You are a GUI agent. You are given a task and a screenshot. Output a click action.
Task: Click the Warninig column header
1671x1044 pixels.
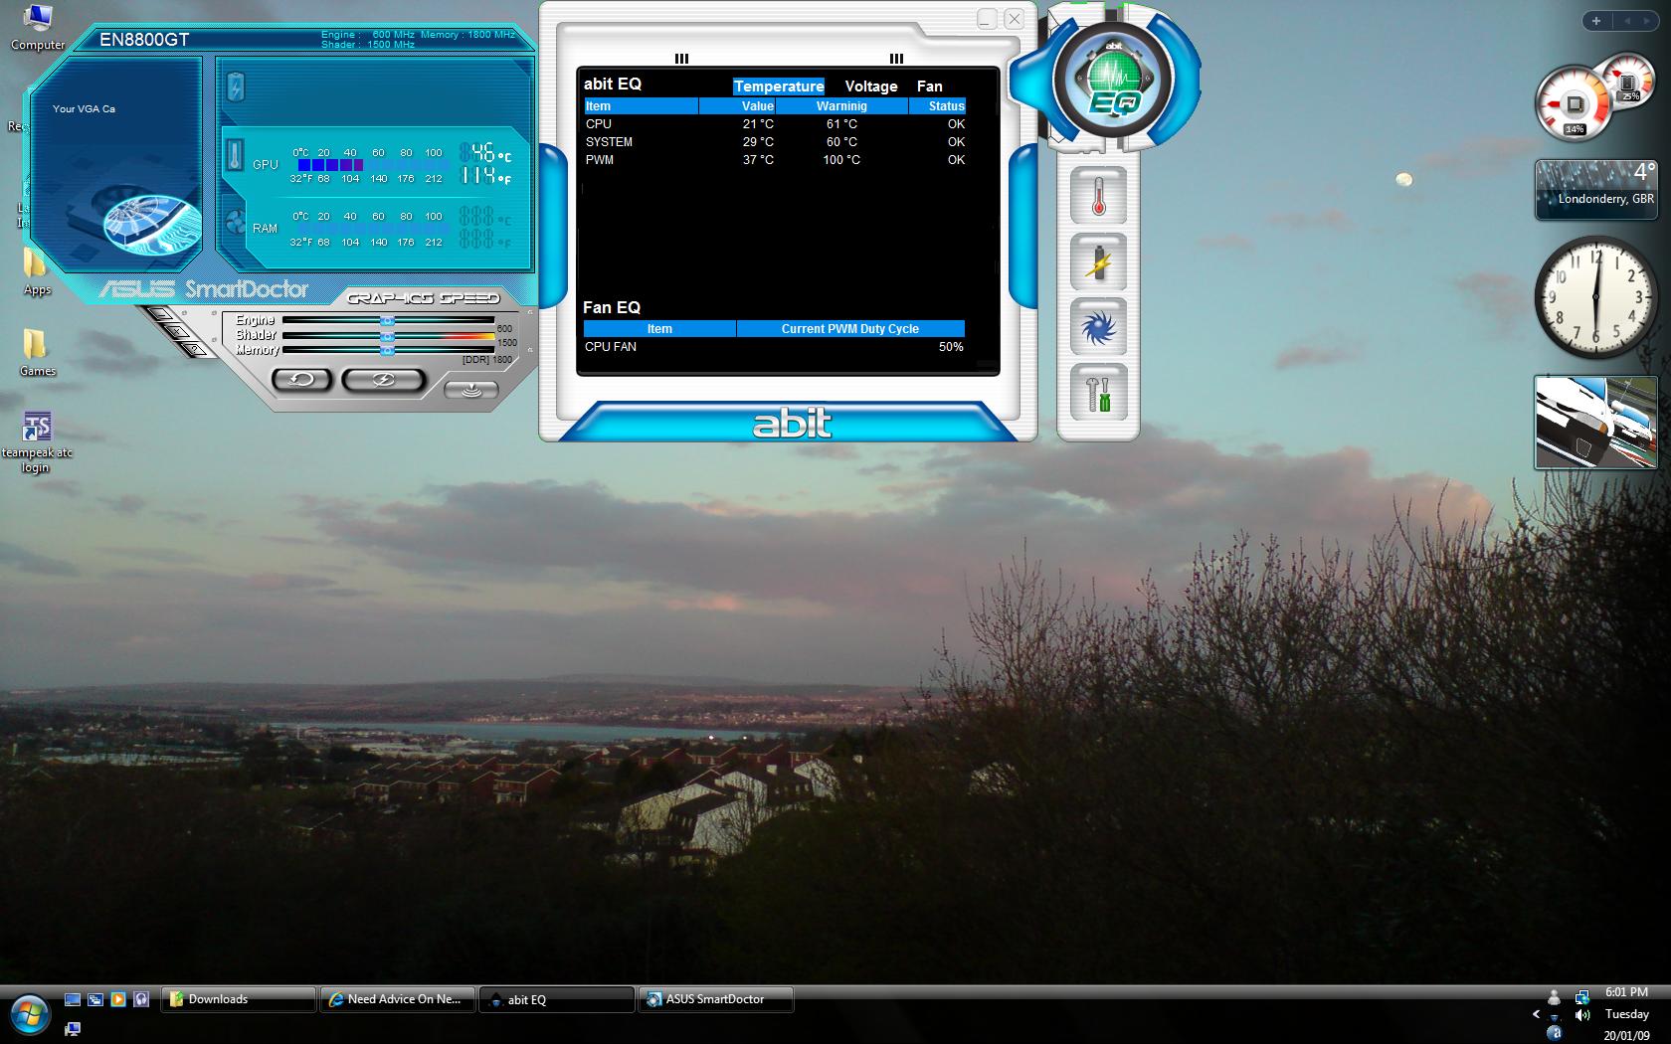(842, 106)
